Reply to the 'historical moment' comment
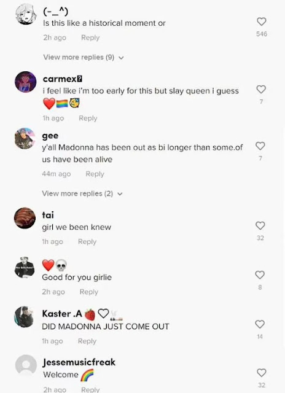 coord(90,37)
